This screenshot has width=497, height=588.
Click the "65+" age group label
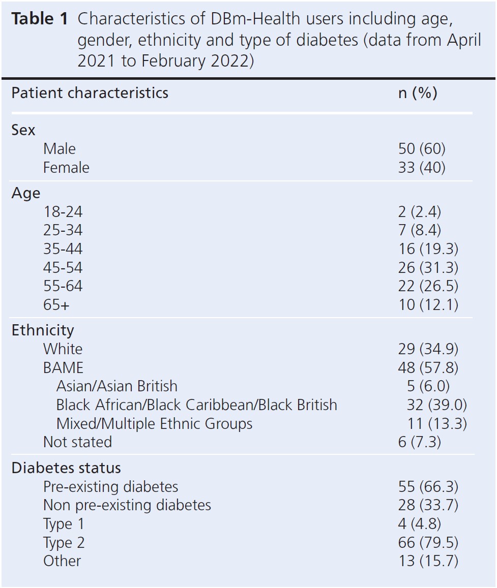[56, 305]
